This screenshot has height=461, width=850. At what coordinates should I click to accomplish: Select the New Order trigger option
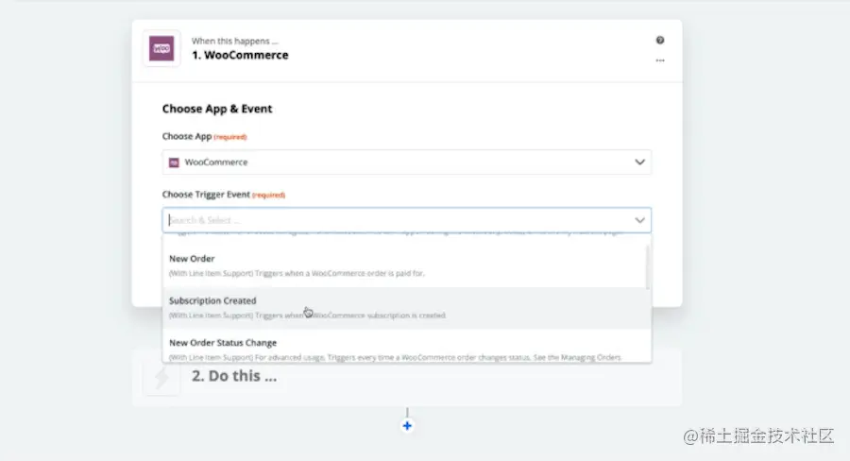[x=404, y=265]
